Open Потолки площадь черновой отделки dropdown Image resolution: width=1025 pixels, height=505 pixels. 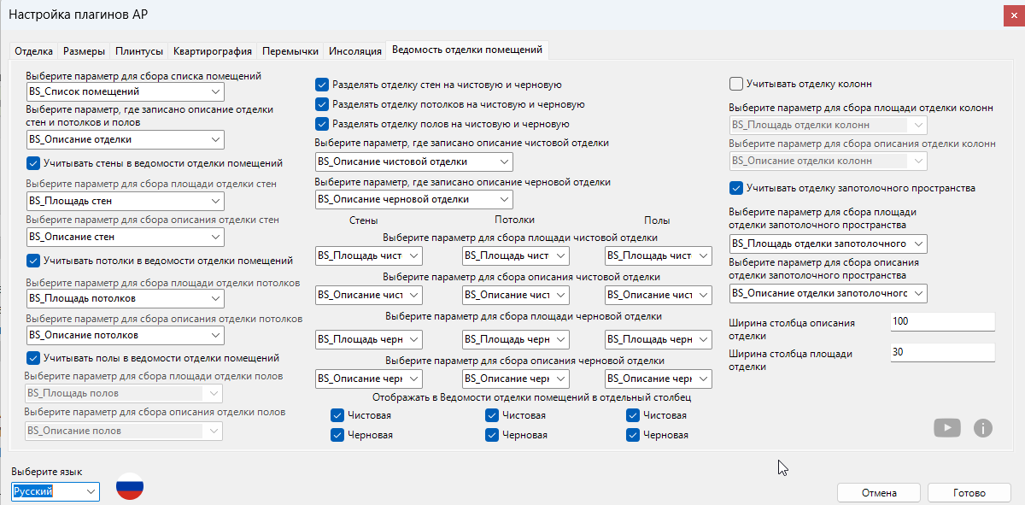(515, 339)
